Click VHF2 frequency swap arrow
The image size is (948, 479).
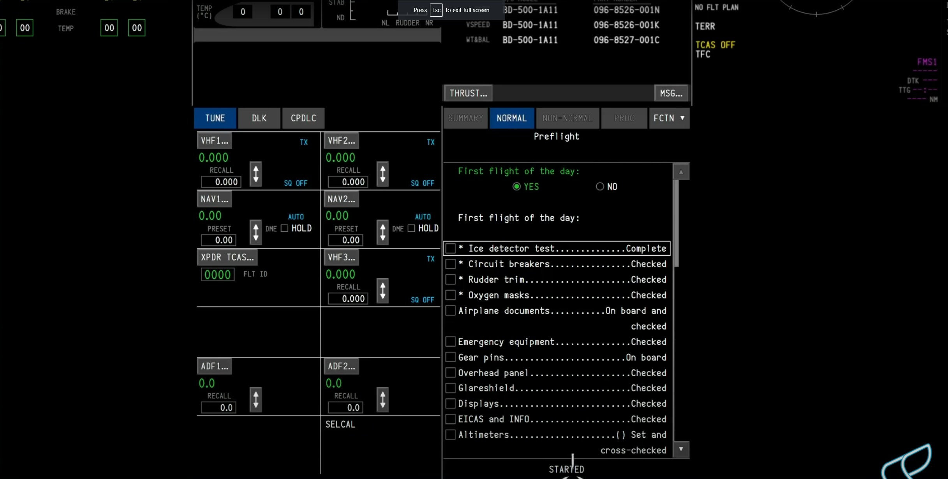[x=382, y=174]
